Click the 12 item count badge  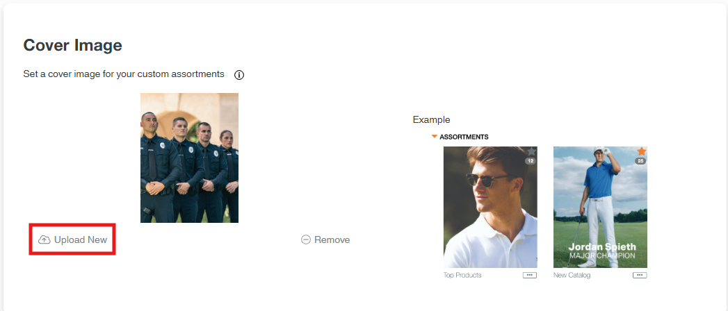coord(531,161)
